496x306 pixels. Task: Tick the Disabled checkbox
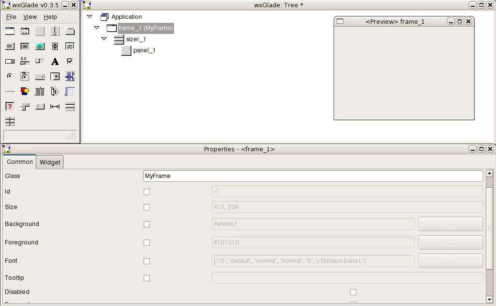pyautogui.click(x=353, y=292)
